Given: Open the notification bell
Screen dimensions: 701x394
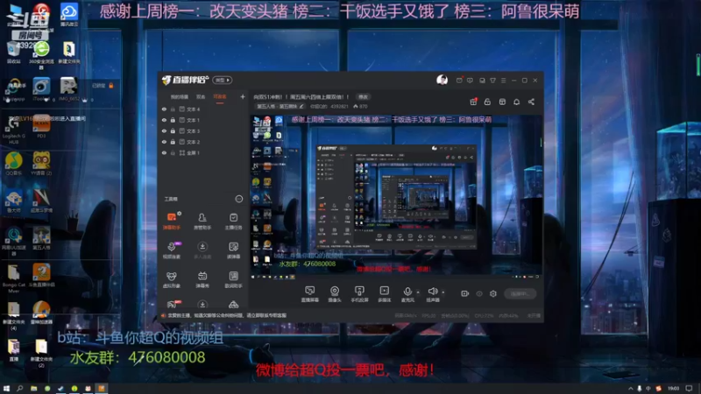Looking at the screenshot, I should pos(516,102).
